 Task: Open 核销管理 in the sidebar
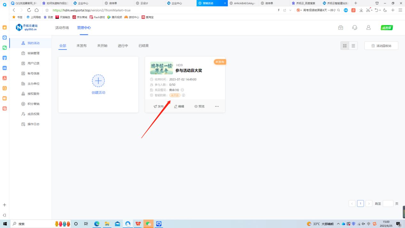[33, 53]
